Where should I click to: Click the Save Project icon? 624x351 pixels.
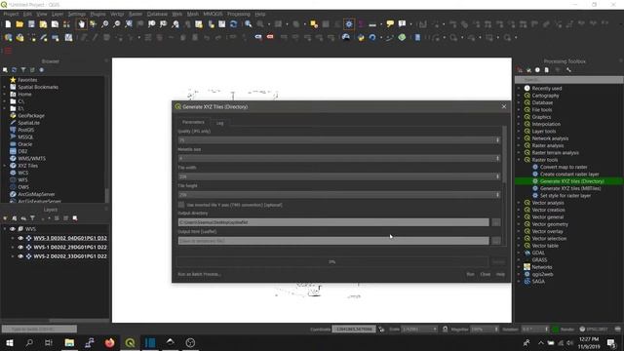coord(31,24)
